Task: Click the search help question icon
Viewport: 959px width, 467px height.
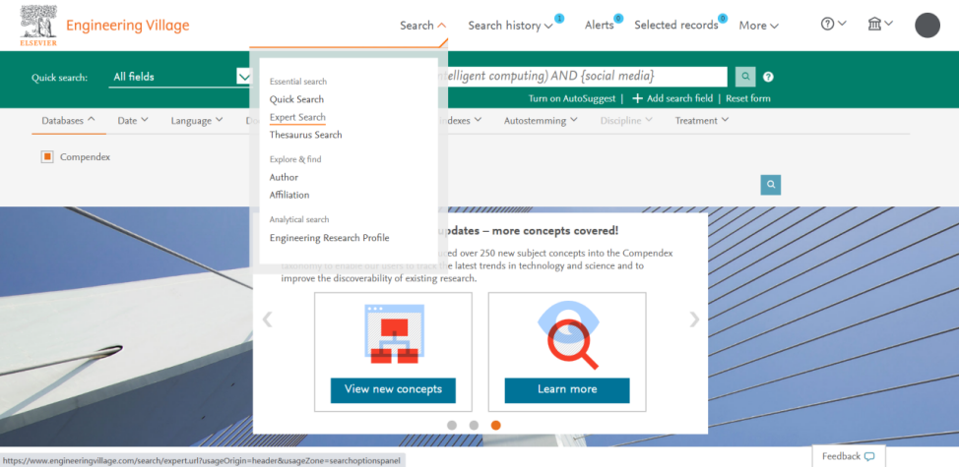Action: [768, 77]
